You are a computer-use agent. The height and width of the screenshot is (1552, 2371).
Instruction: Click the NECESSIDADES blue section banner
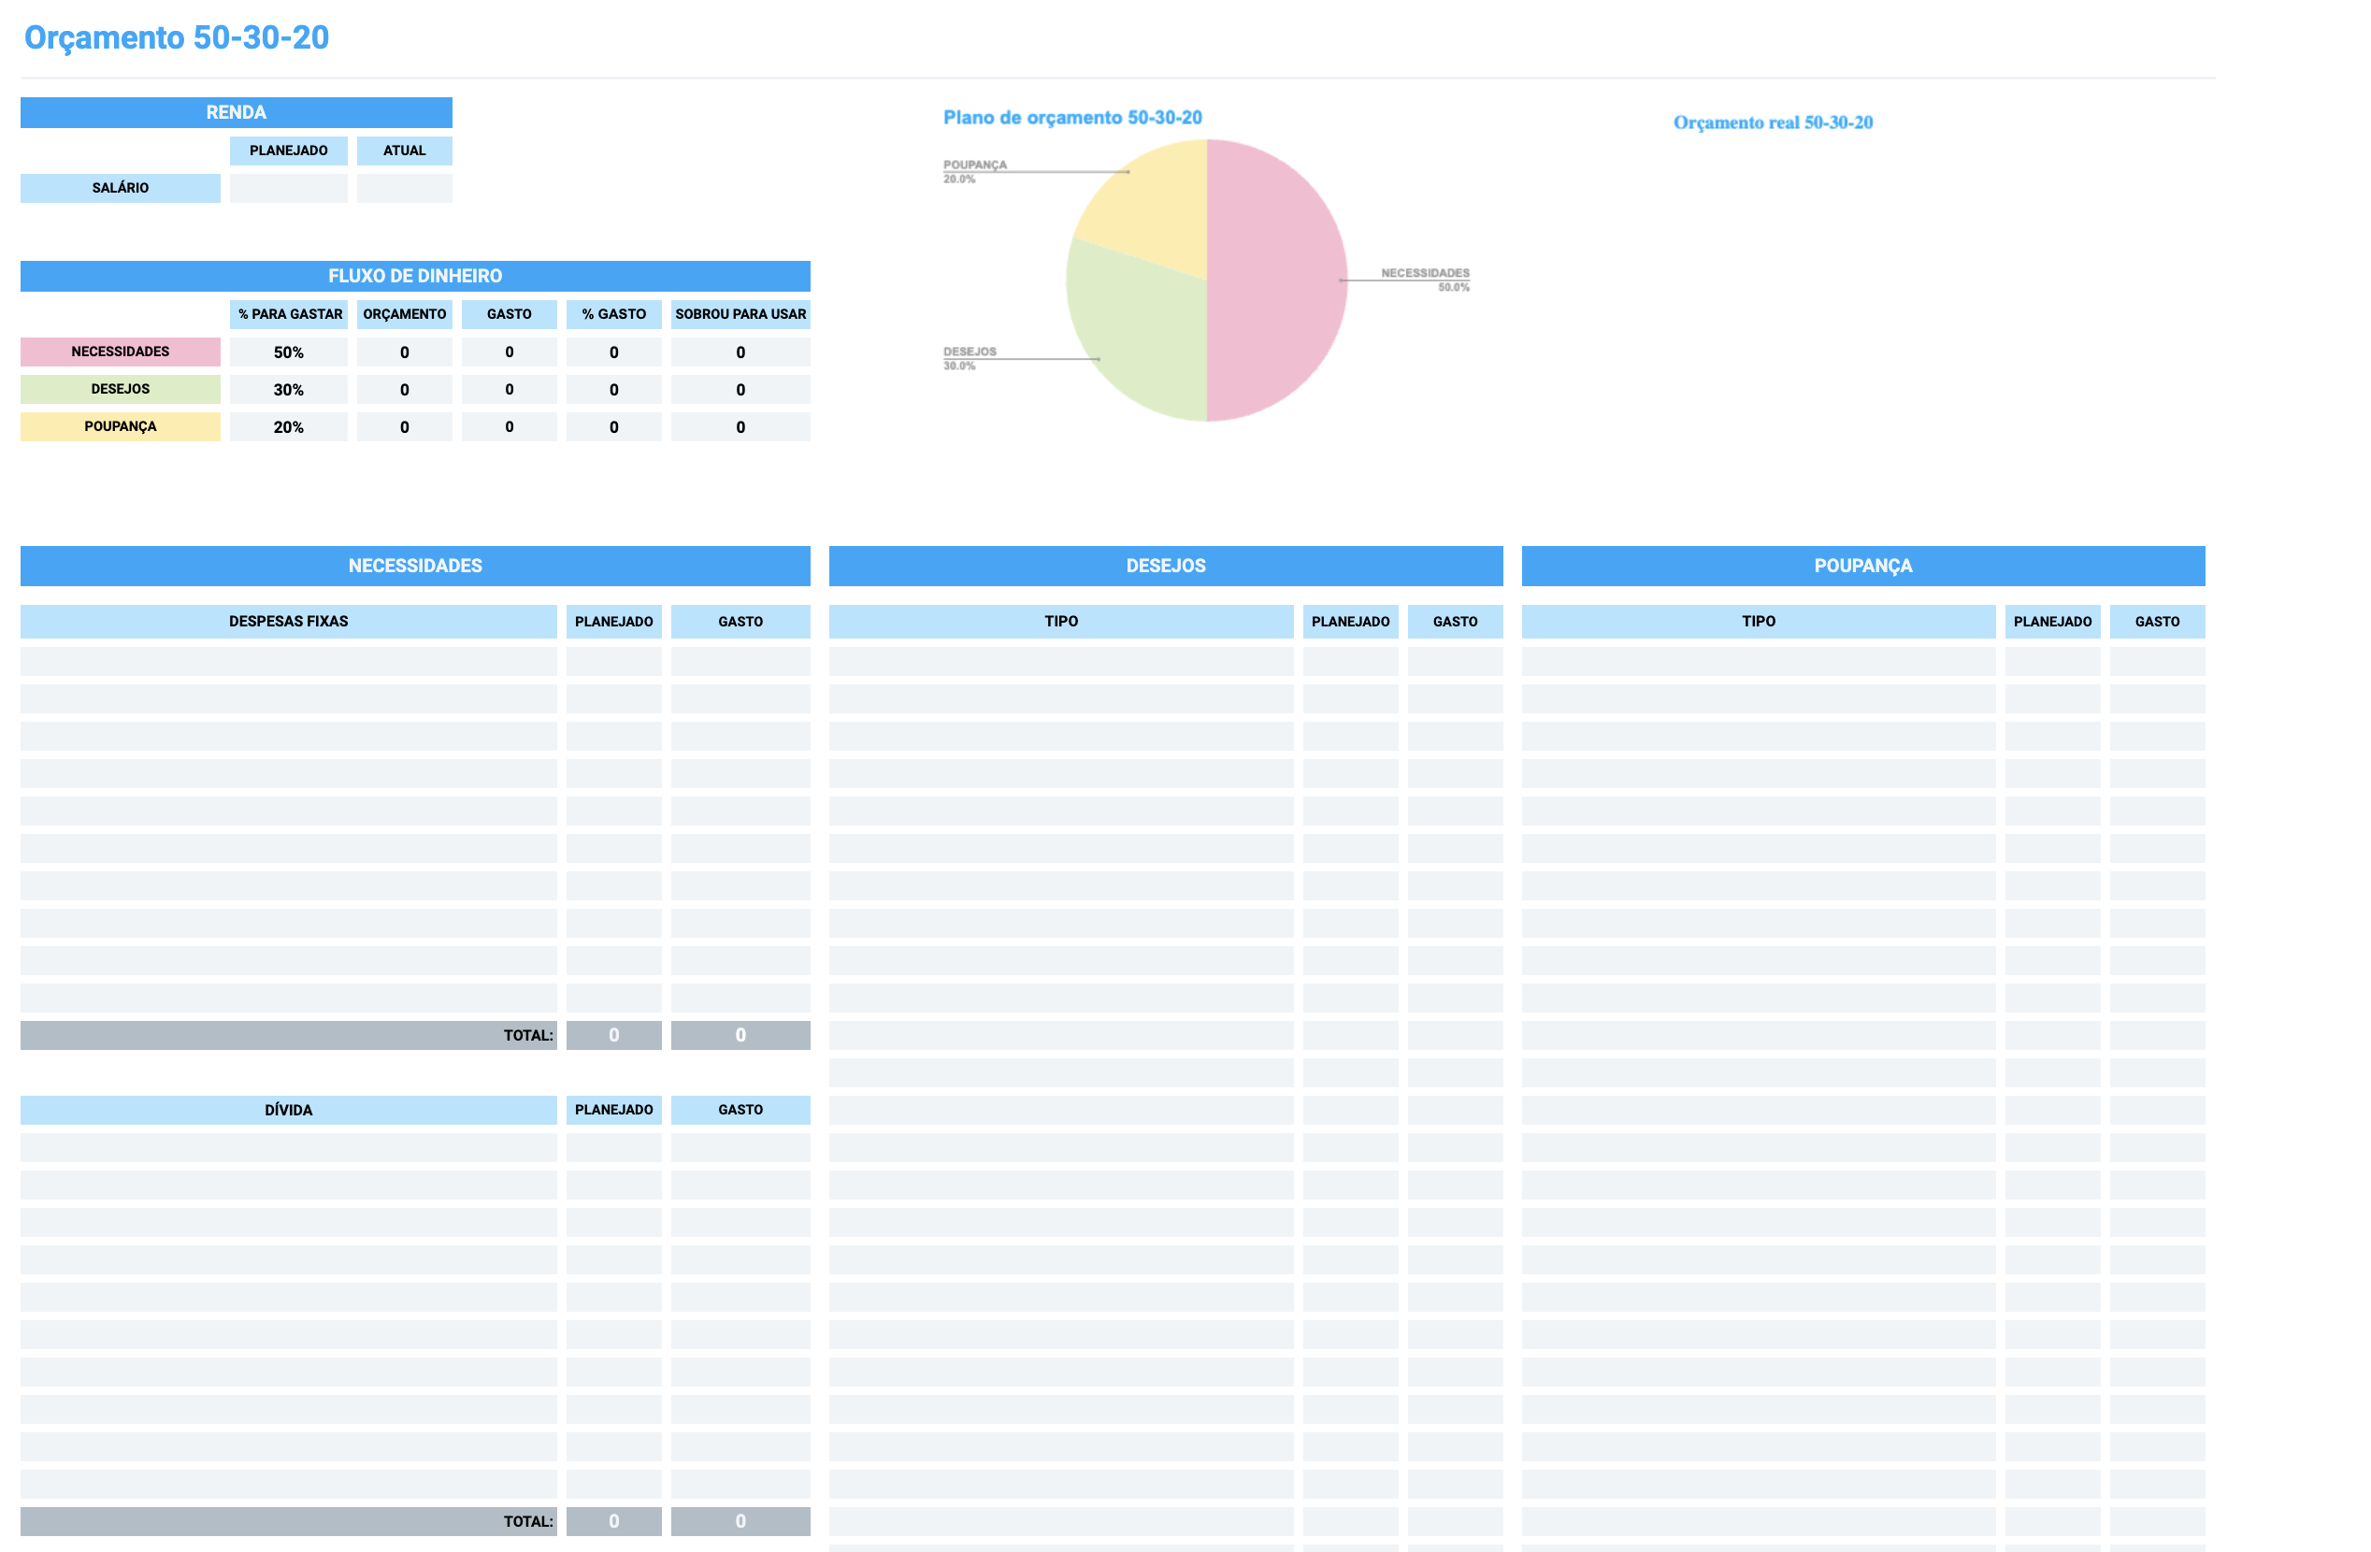pyautogui.click(x=414, y=566)
